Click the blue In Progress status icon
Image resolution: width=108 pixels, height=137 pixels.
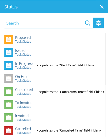[9, 65]
